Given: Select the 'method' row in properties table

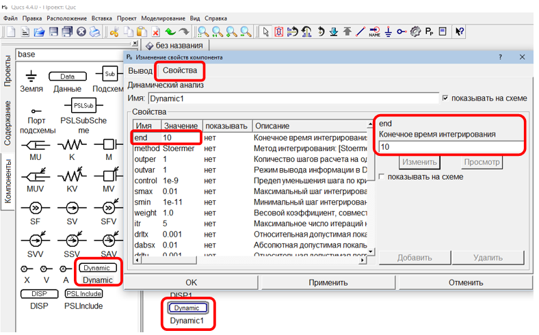Looking at the screenshot, I should coord(147,148).
